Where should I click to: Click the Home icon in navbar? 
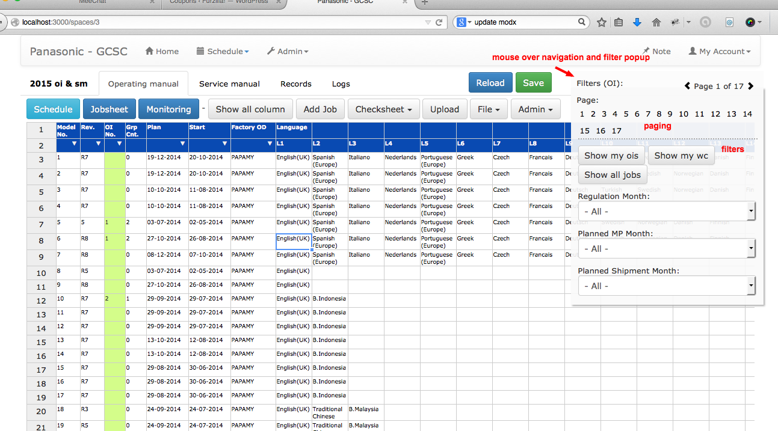150,52
